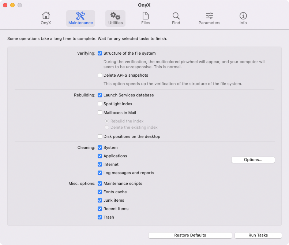Enable Mailboxes in Mail

tap(100, 113)
